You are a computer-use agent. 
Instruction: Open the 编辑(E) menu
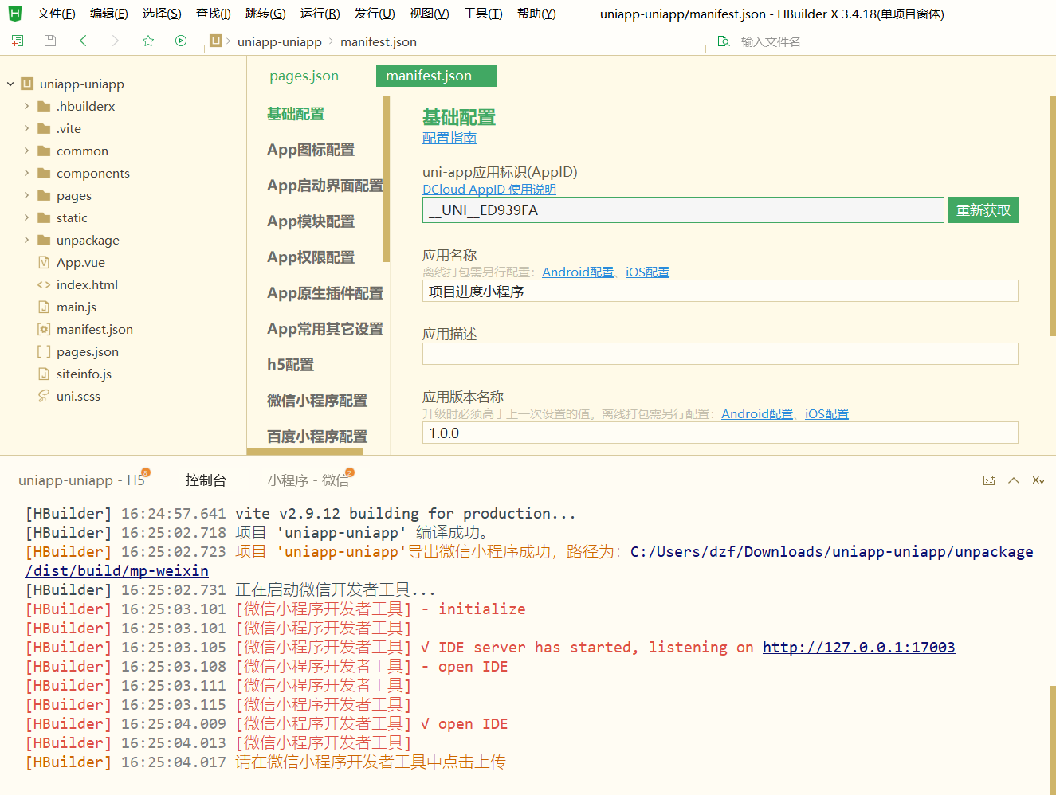[108, 14]
